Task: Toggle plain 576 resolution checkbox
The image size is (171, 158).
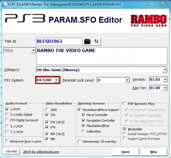Action: pos(47,127)
